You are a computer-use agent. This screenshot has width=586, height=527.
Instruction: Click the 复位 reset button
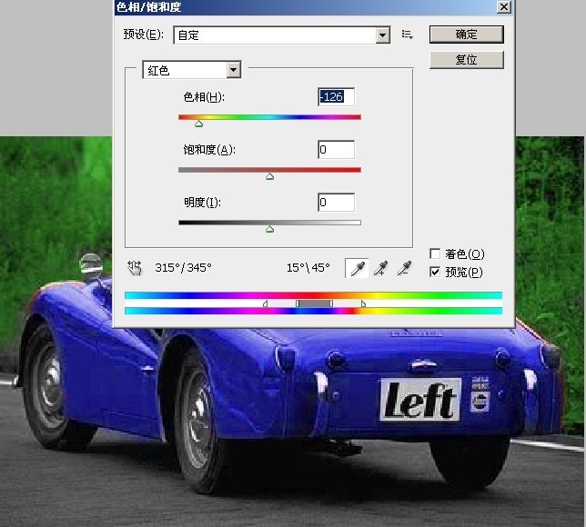[467, 60]
